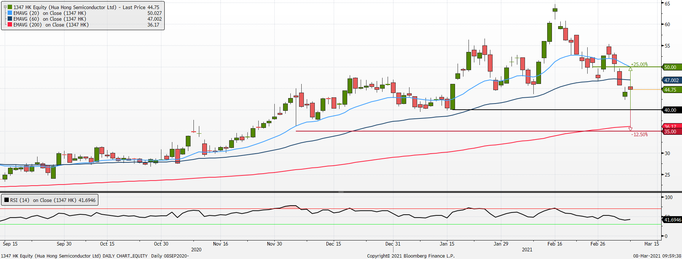Click the 50.027 EMAVG value in legend

tap(154, 13)
